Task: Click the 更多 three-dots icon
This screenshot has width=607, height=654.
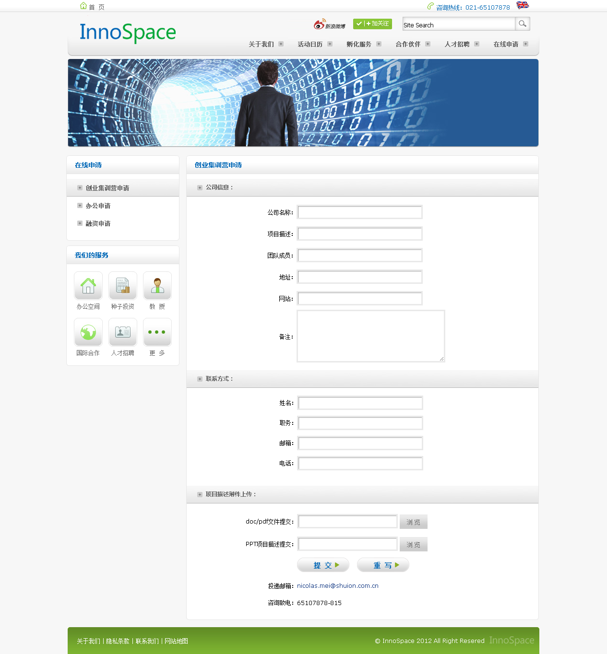Action: pos(157,332)
